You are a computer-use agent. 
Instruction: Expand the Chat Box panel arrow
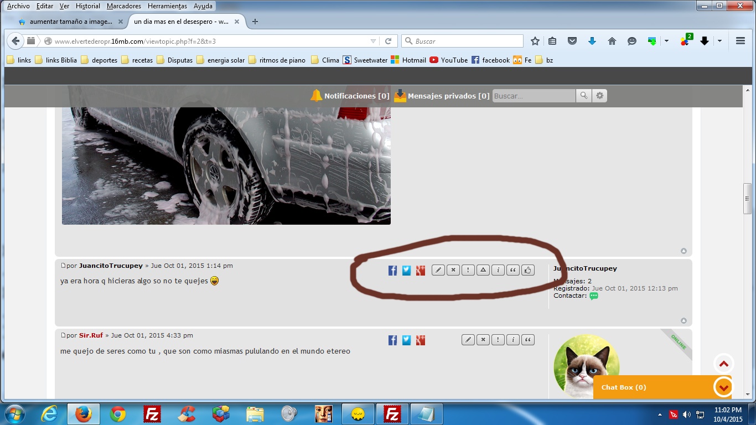coord(723,387)
